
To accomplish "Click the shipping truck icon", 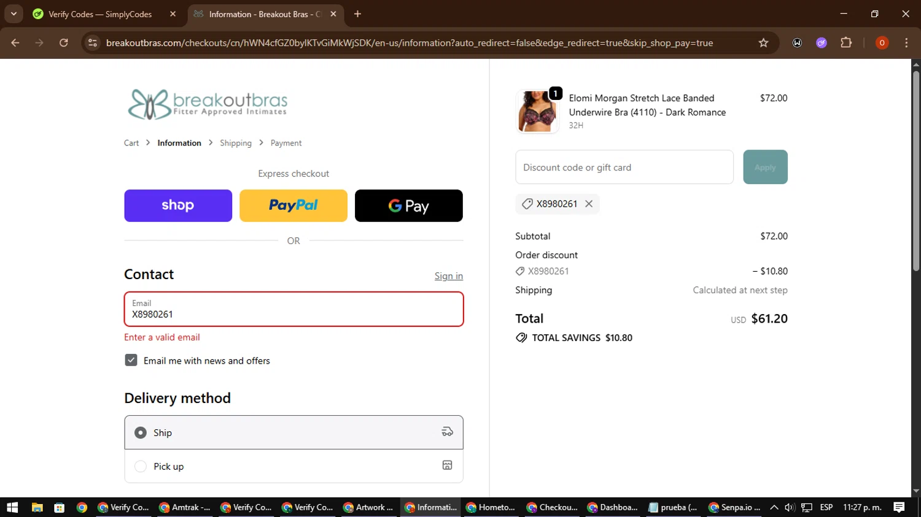I will 447,432.
